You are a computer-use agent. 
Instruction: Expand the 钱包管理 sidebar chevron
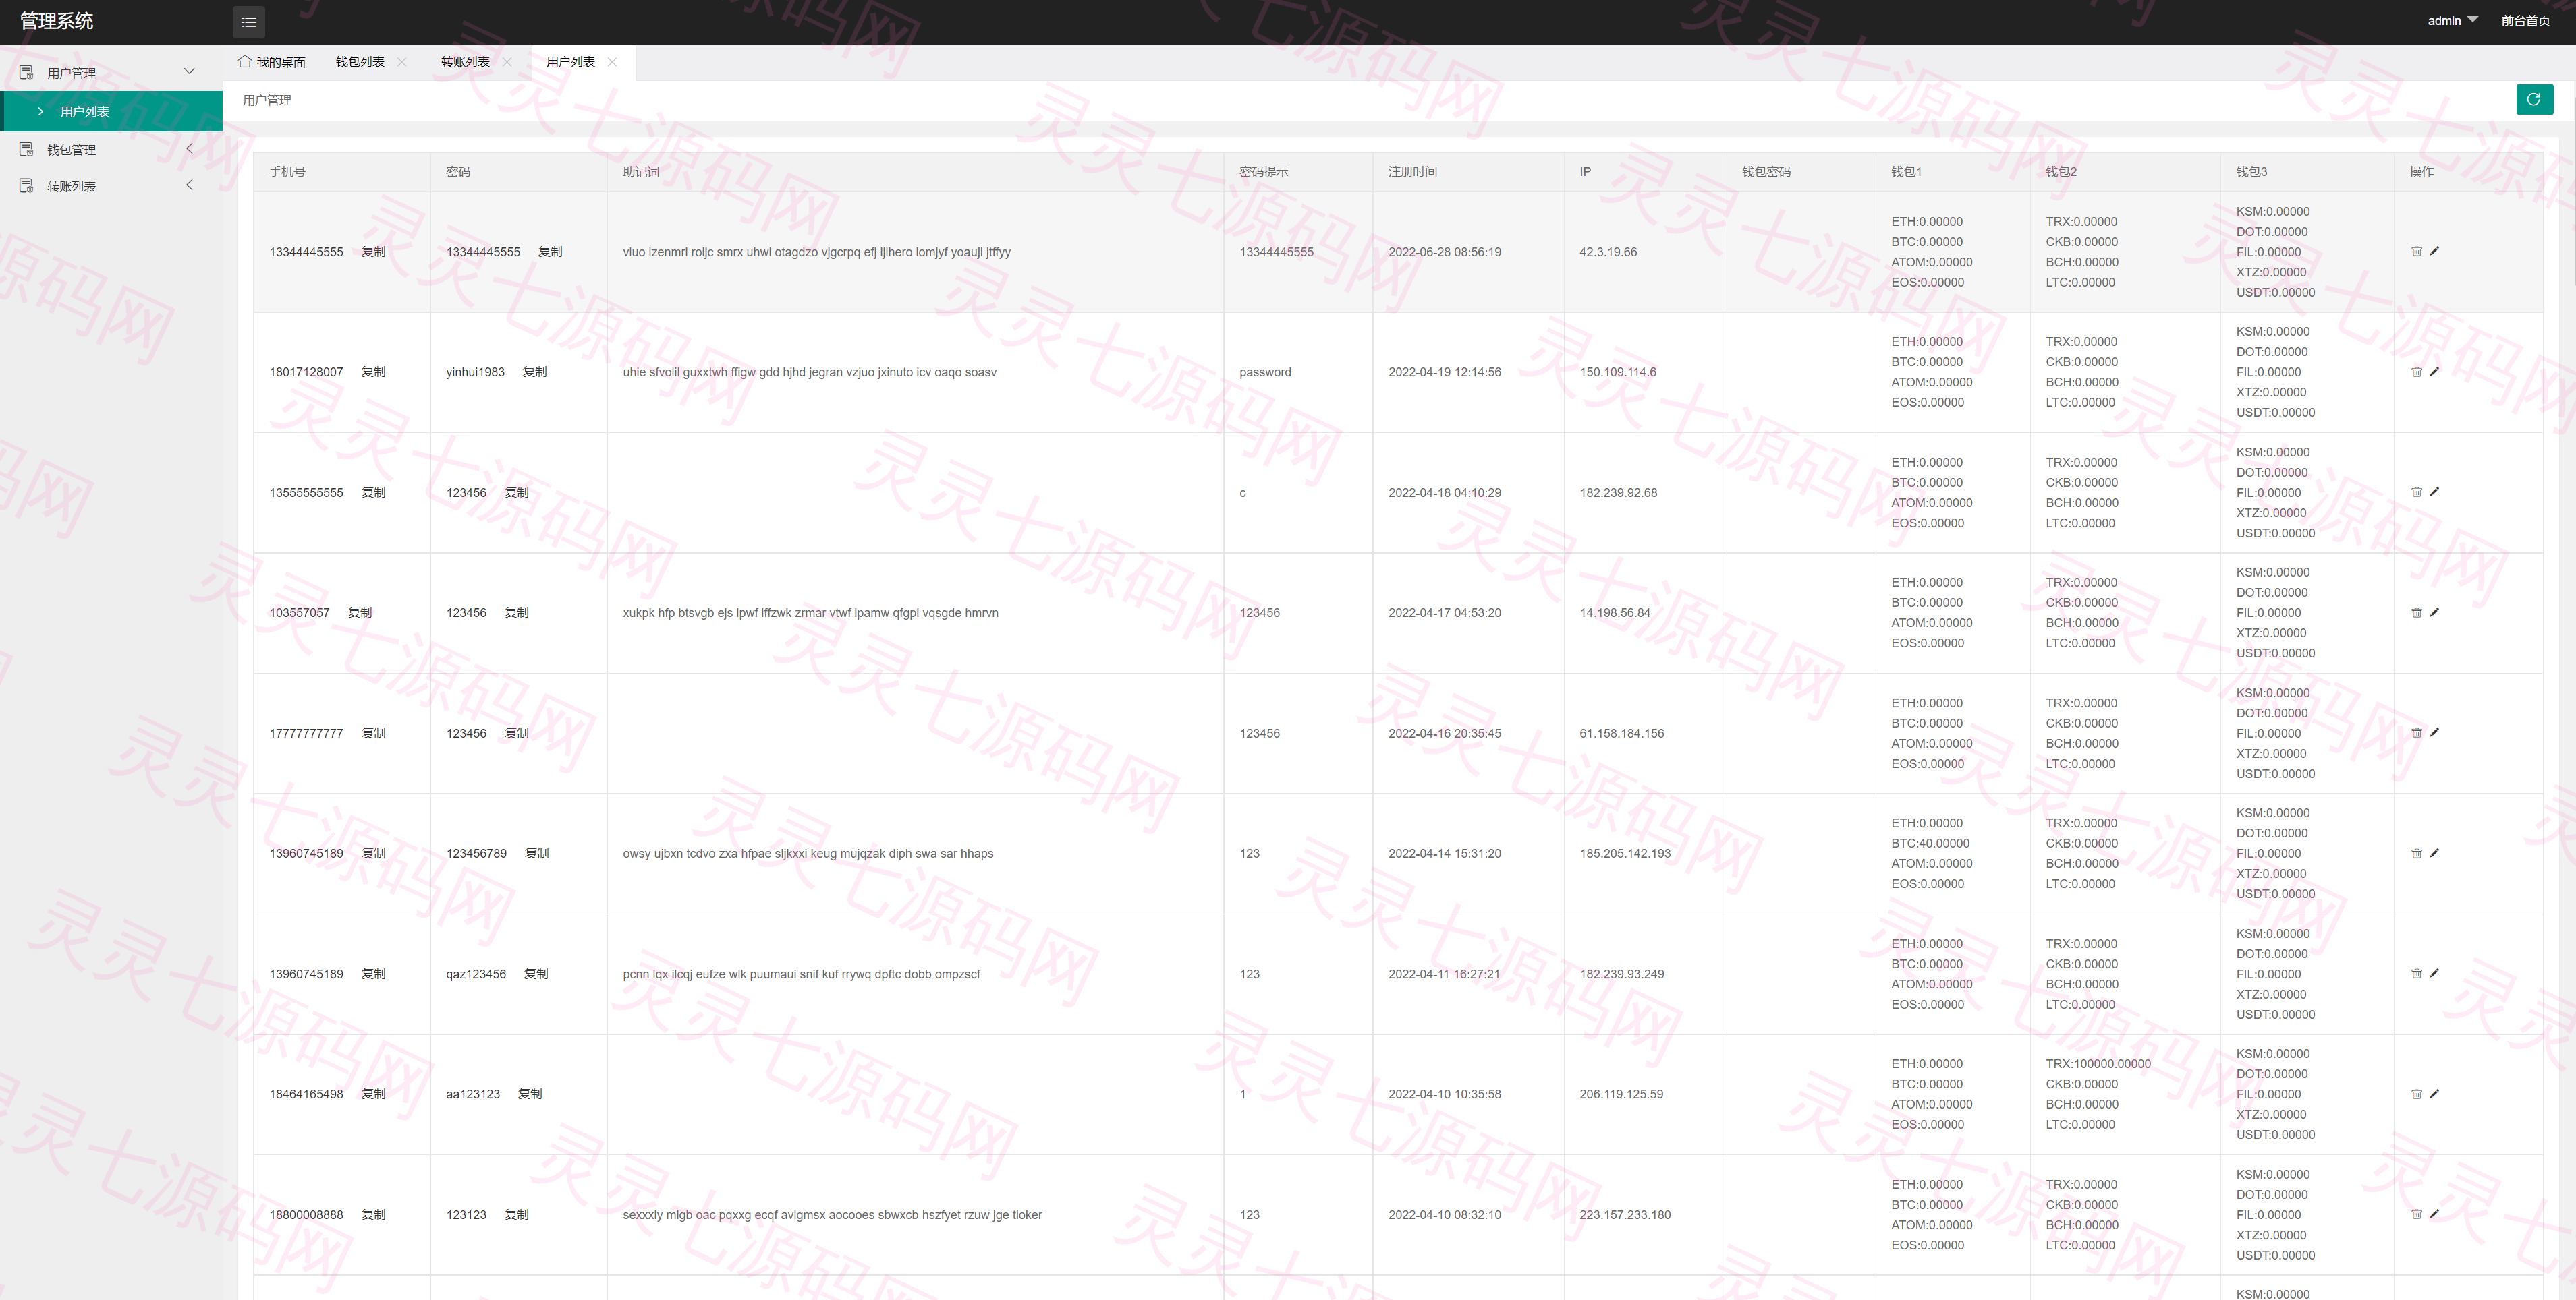tap(189, 148)
